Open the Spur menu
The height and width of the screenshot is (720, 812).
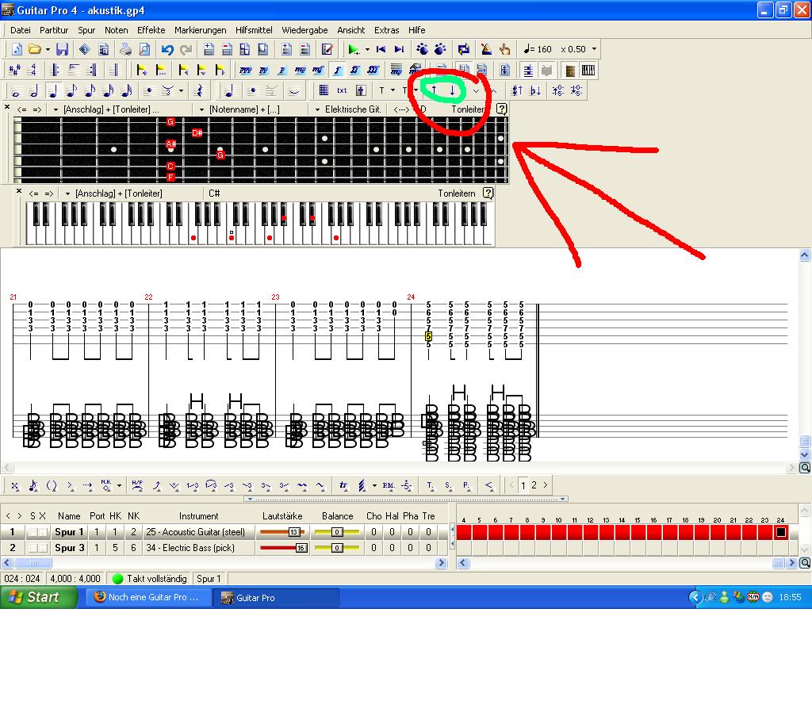(86, 30)
